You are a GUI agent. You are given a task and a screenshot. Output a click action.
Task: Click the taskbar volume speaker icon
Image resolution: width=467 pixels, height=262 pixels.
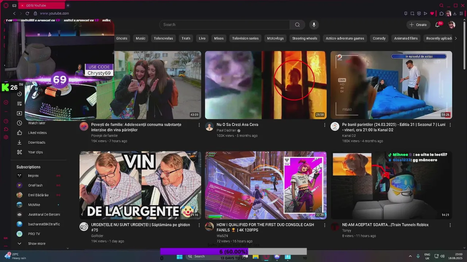(x=442, y=256)
